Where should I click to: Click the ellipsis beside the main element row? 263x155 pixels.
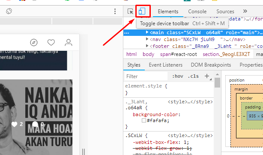click(126, 33)
